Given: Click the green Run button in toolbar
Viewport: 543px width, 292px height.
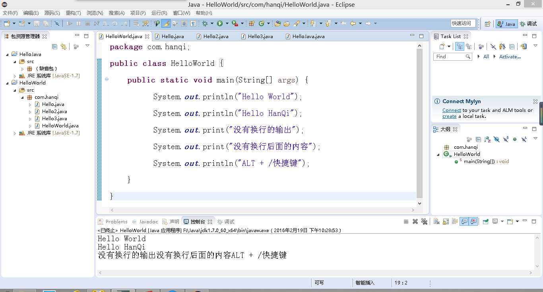Looking at the screenshot, I should [x=220, y=23].
